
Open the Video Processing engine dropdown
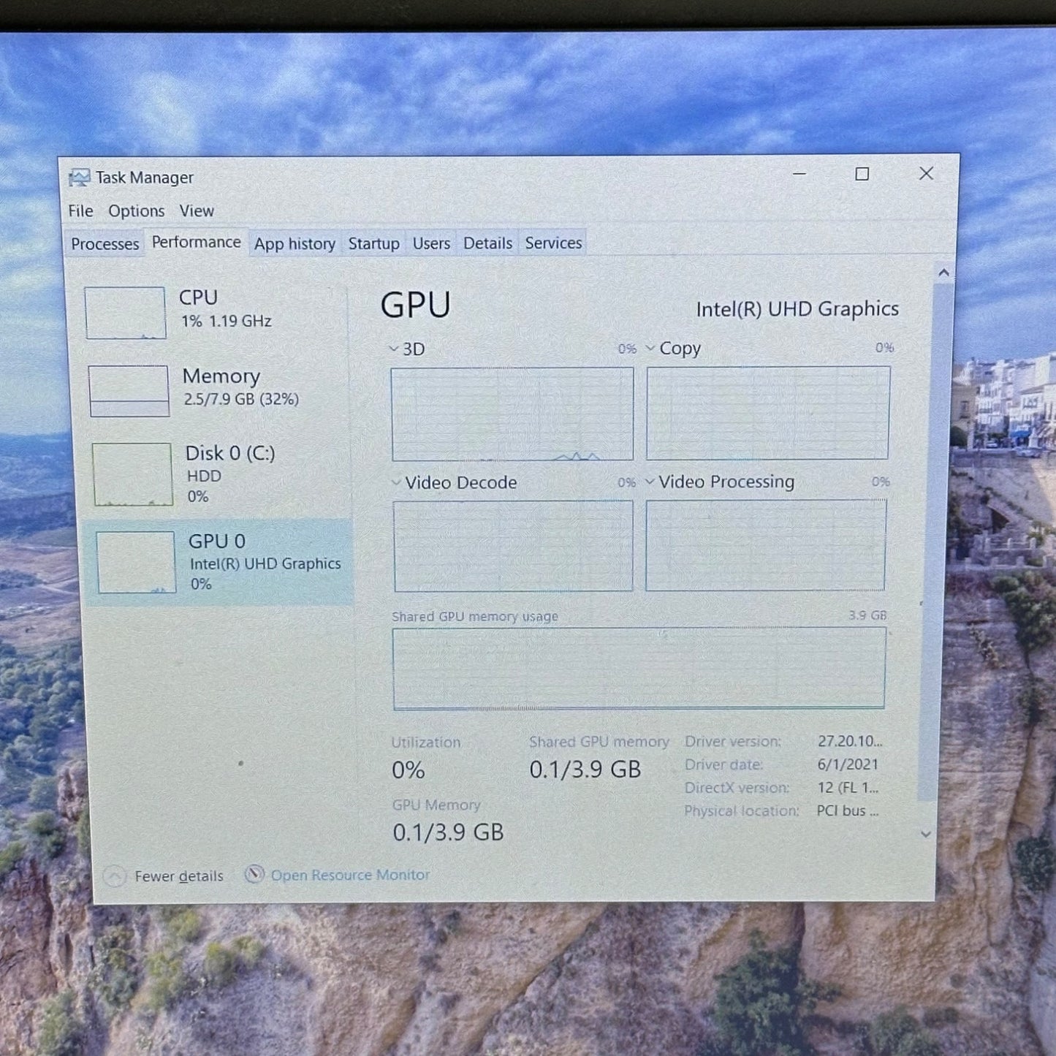tap(650, 482)
